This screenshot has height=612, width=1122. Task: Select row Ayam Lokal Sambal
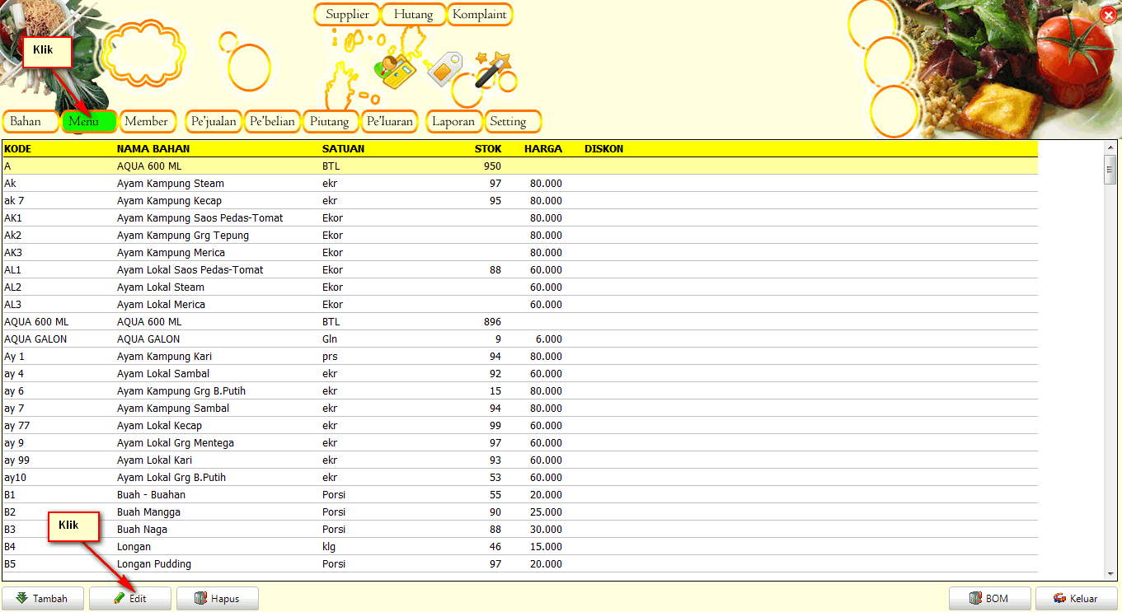(x=520, y=374)
